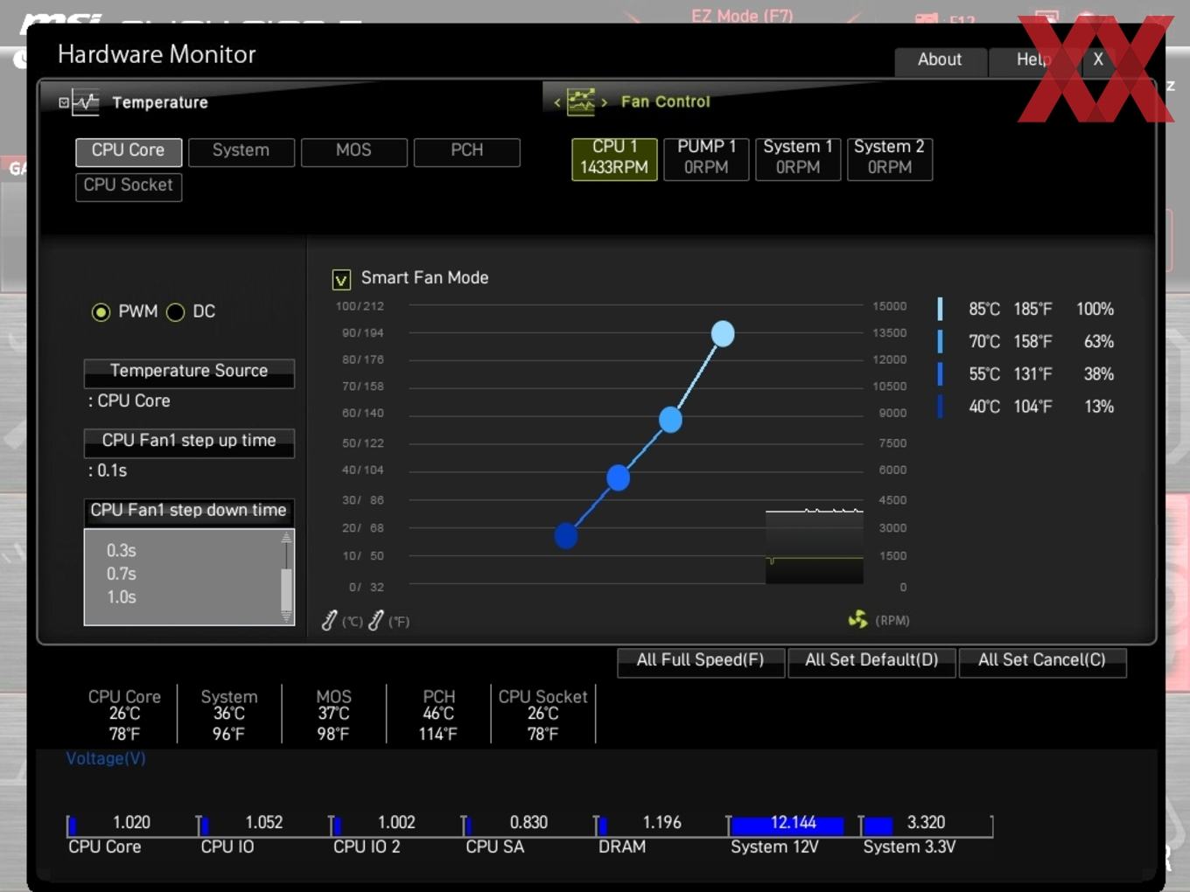This screenshot has height=892, width=1190.
Task: Click the live RPM history graph thumbnail
Action: pyautogui.click(x=814, y=546)
